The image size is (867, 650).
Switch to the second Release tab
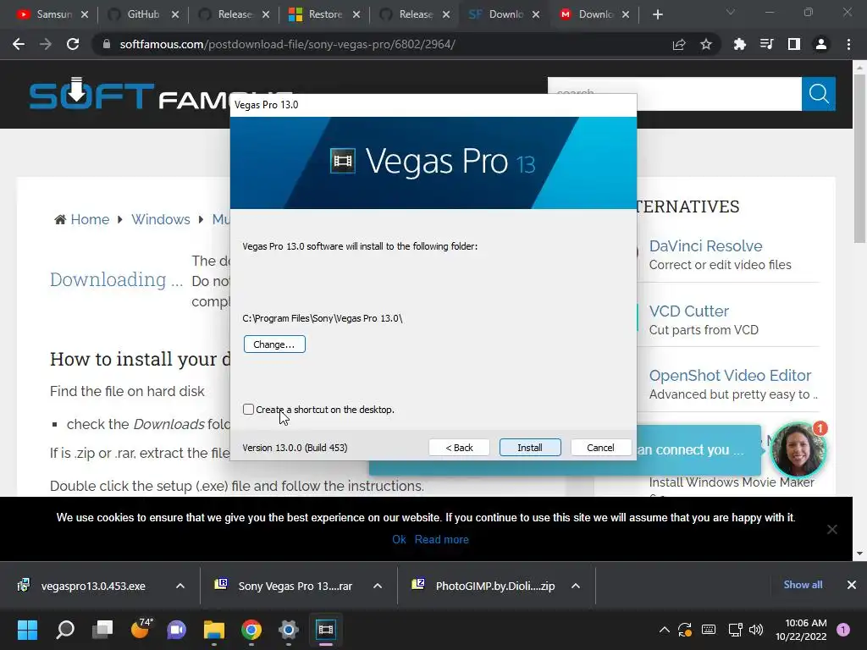point(416,14)
